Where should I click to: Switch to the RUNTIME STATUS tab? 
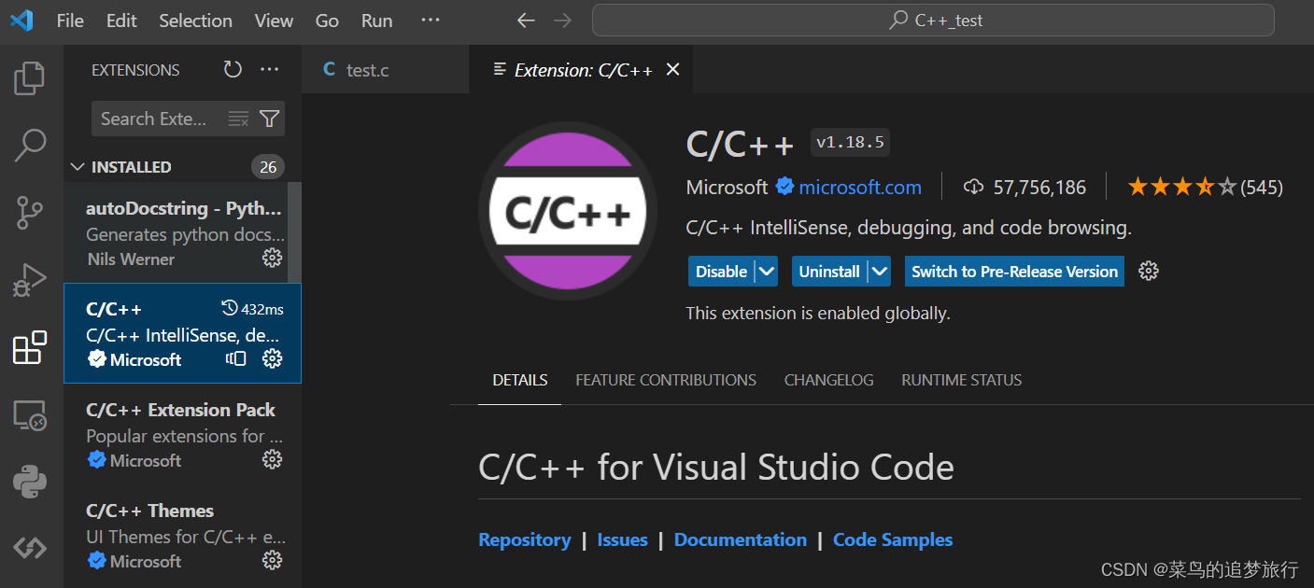(962, 380)
